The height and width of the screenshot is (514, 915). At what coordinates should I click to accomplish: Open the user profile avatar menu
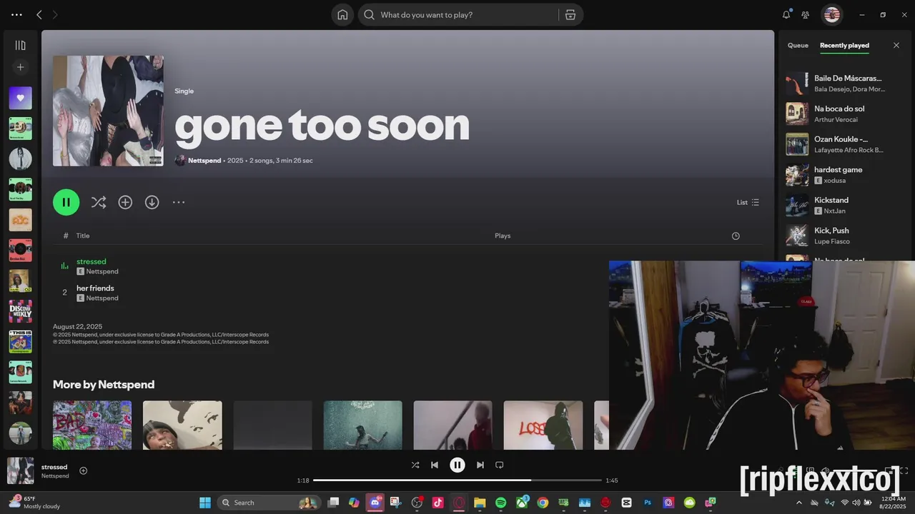coord(831,14)
